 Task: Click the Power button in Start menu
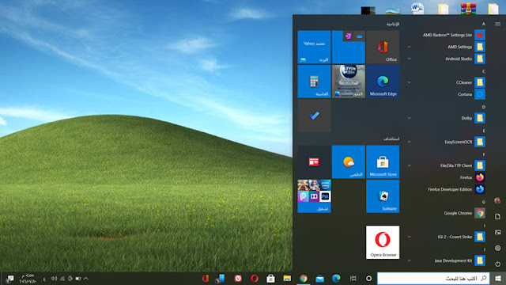click(497, 264)
